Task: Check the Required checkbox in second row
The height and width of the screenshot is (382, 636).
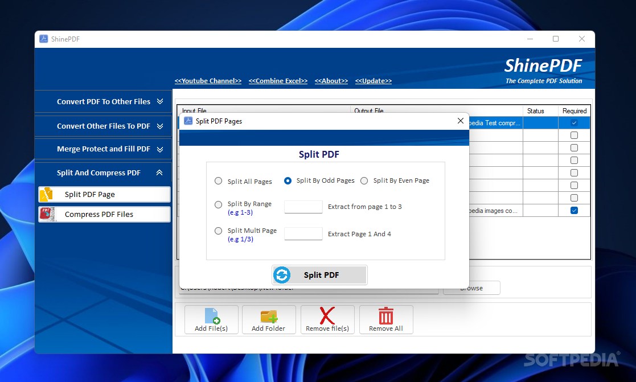Action: coord(574,135)
